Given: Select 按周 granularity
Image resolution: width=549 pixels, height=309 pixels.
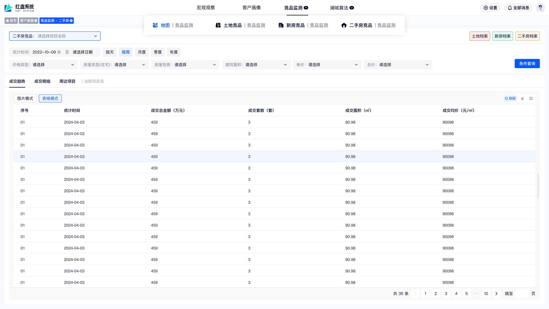Looking at the screenshot, I should tap(126, 52).
